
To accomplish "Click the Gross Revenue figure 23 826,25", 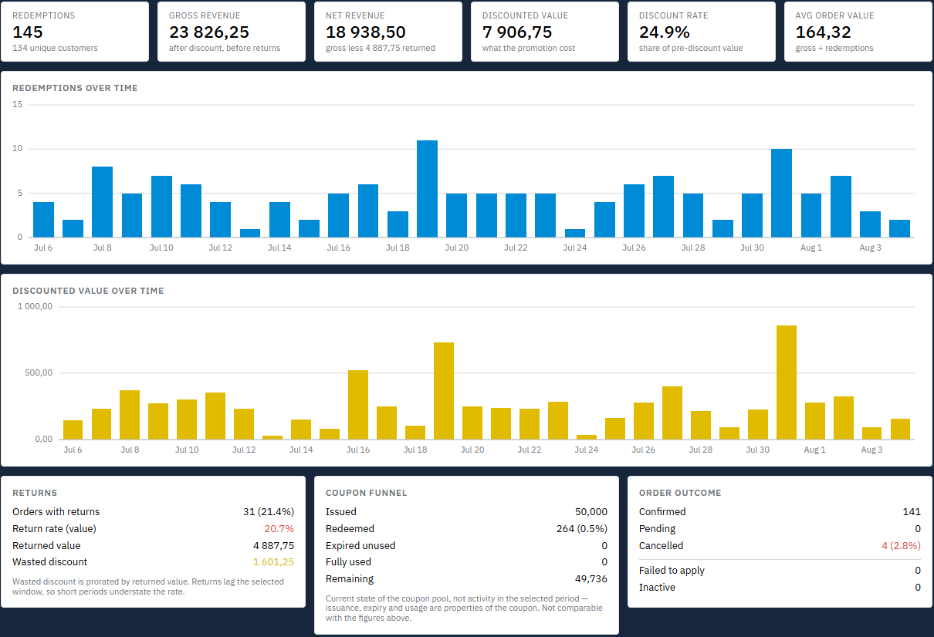I will [210, 32].
